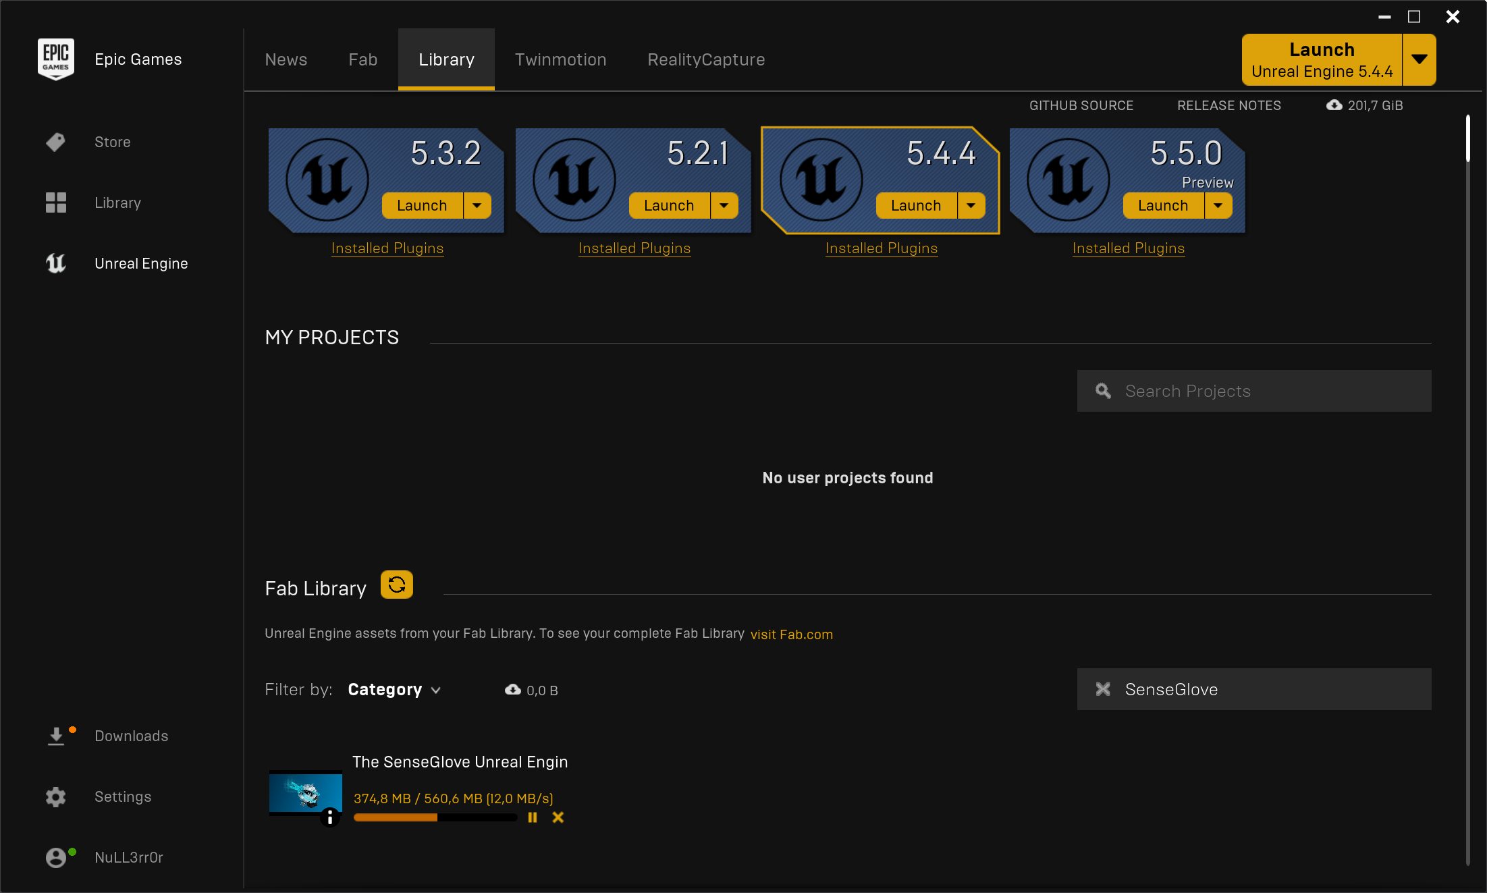
Task: Click the Settings gear icon
Action: click(55, 796)
